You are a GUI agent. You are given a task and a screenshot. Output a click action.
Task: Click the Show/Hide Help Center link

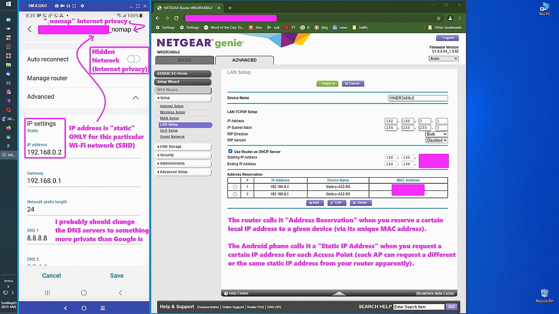435,293
